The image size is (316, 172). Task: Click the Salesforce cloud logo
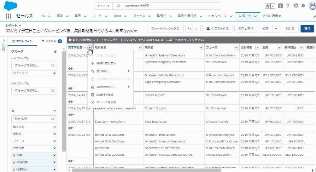[x=10, y=6]
